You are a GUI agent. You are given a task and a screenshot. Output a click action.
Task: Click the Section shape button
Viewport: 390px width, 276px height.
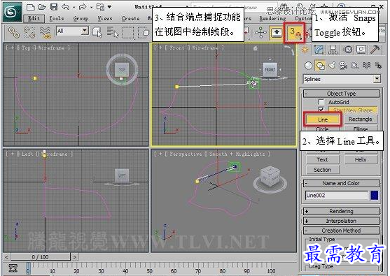tap(322, 170)
